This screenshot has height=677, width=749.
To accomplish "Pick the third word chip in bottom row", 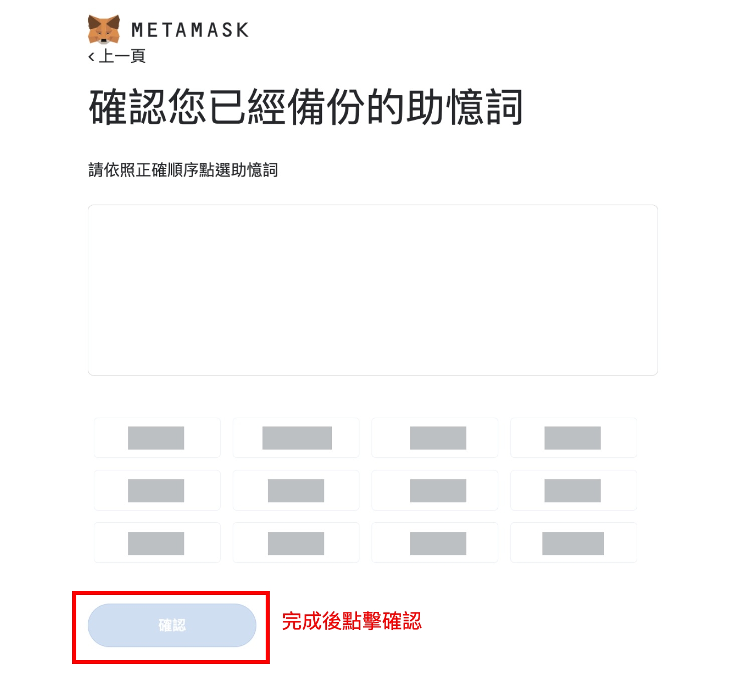I will click(x=435, y=543).
